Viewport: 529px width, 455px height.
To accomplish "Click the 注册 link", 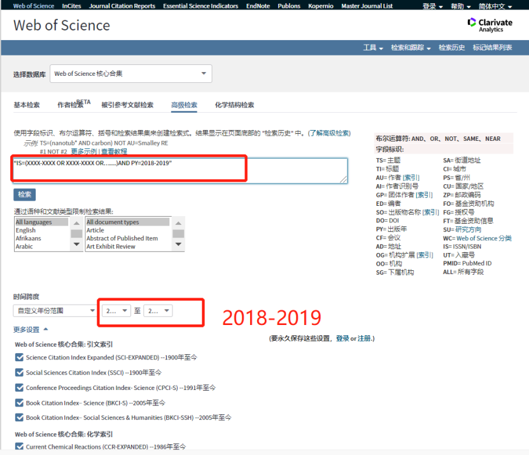I will 364,338.
